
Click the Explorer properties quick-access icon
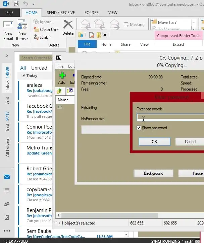tap(91, 35)
